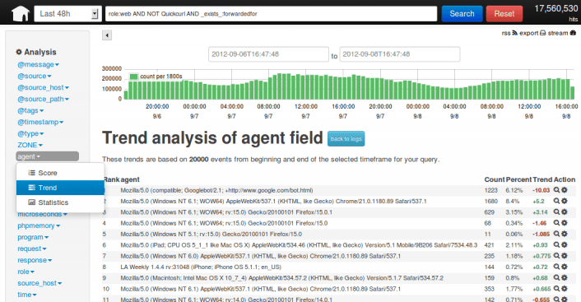Click the home icon in top bar
The image size is (581, 302).
21,14
